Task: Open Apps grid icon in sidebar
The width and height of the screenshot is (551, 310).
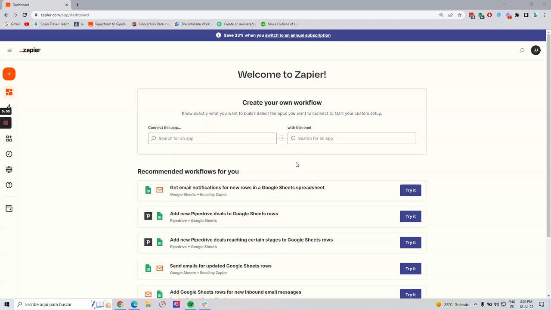Action: [9, 139]
